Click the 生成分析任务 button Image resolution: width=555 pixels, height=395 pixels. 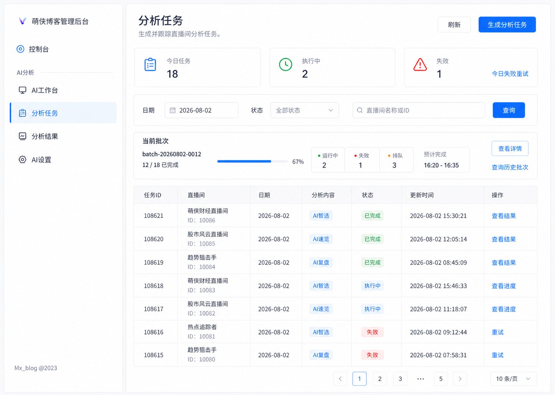point(507,25)
